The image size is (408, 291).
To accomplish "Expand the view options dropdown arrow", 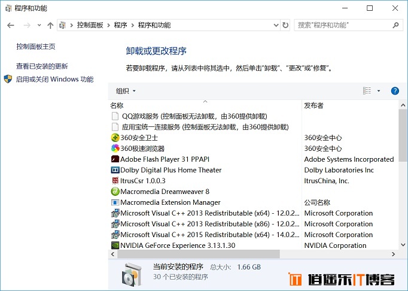I will tap(379, 91).
